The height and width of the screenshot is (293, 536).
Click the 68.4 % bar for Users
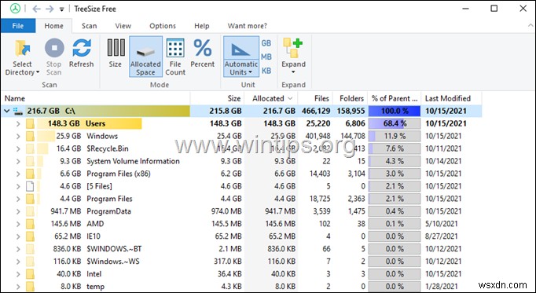pyautogui.click(x=395, y=123)
